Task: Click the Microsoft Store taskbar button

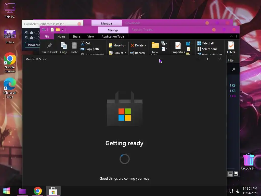Action: [x=53, y=191]
